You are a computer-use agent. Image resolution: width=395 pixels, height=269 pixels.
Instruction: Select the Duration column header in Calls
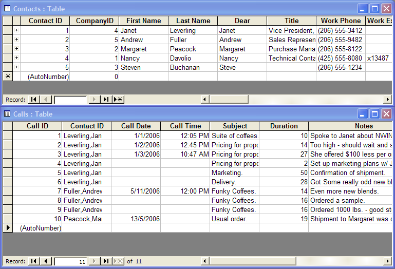[284, 126]
